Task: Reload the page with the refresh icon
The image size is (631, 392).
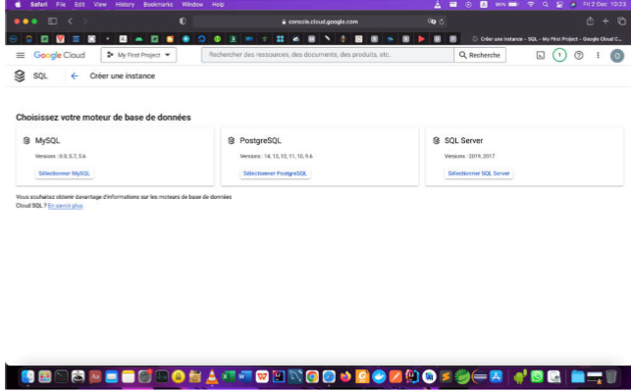Action: [442, 22]
